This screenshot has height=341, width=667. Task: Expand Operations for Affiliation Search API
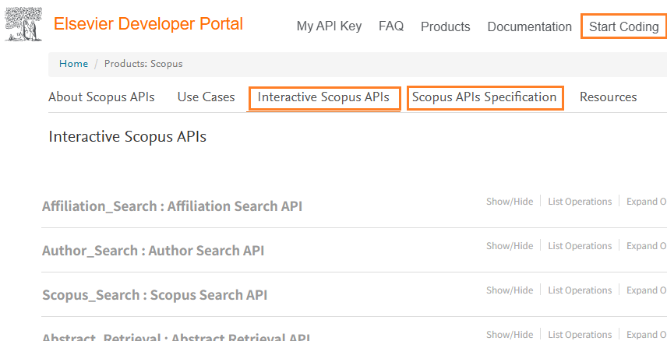tap(647, 202)
